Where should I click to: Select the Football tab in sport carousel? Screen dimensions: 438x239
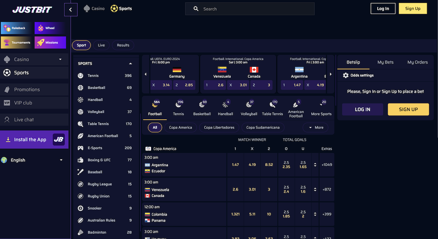[x=155, y=108]
